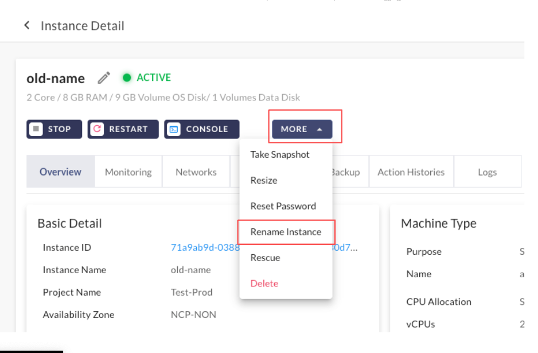Choose Resize in the MORE menu

(264, 180)
